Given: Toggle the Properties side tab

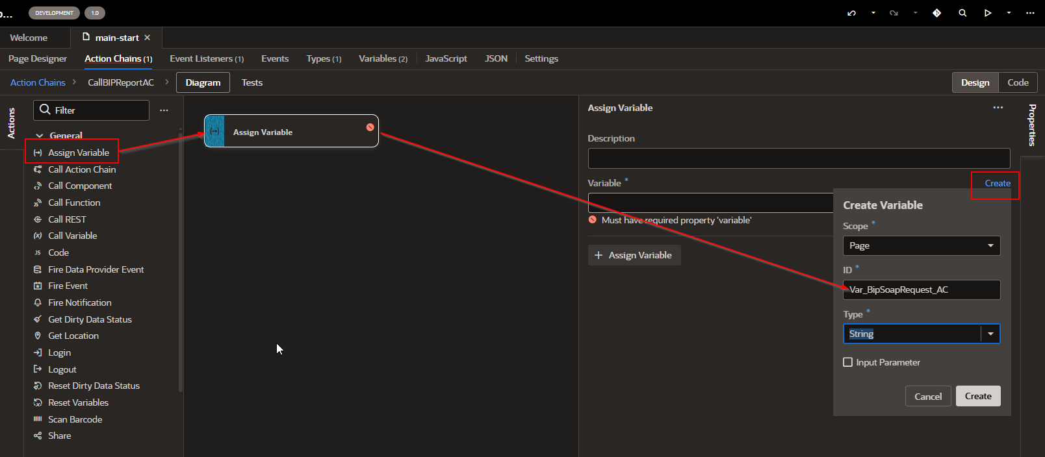Looking at the screenshot, I should tap(1032, 125).
